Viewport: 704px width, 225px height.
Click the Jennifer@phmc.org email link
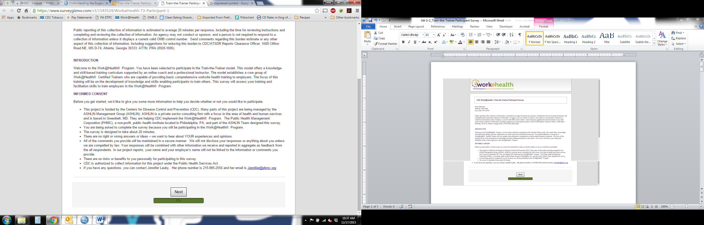261,168
